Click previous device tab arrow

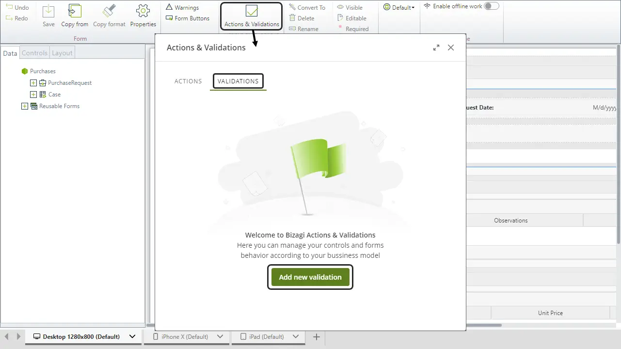(x=7, y=336)
